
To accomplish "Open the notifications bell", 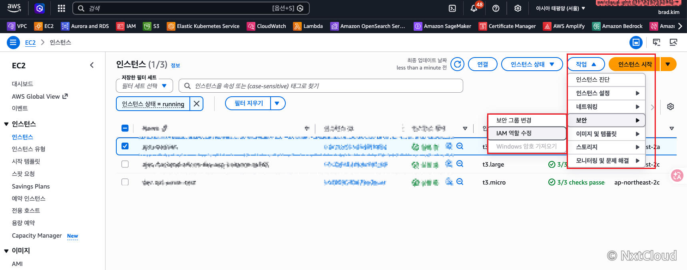I will click(474, 8).
